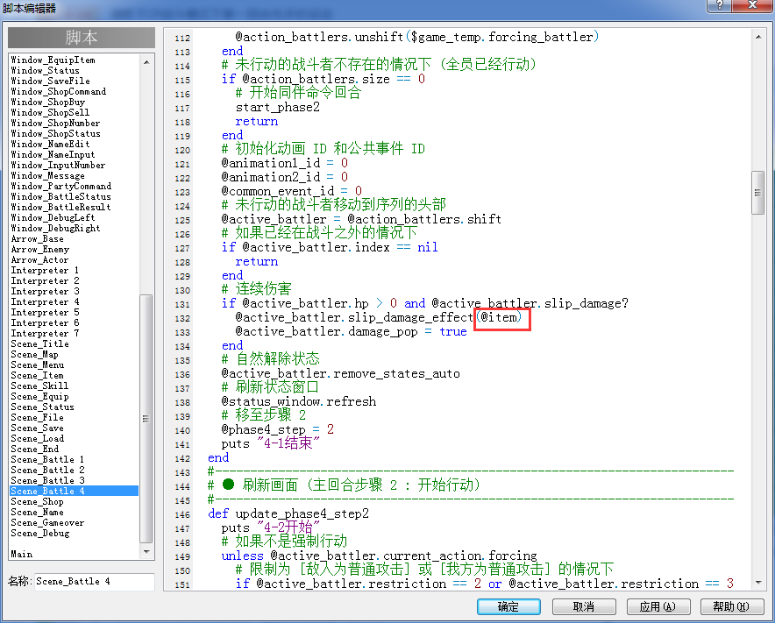Select Scene_Save script

click(37, 428)
